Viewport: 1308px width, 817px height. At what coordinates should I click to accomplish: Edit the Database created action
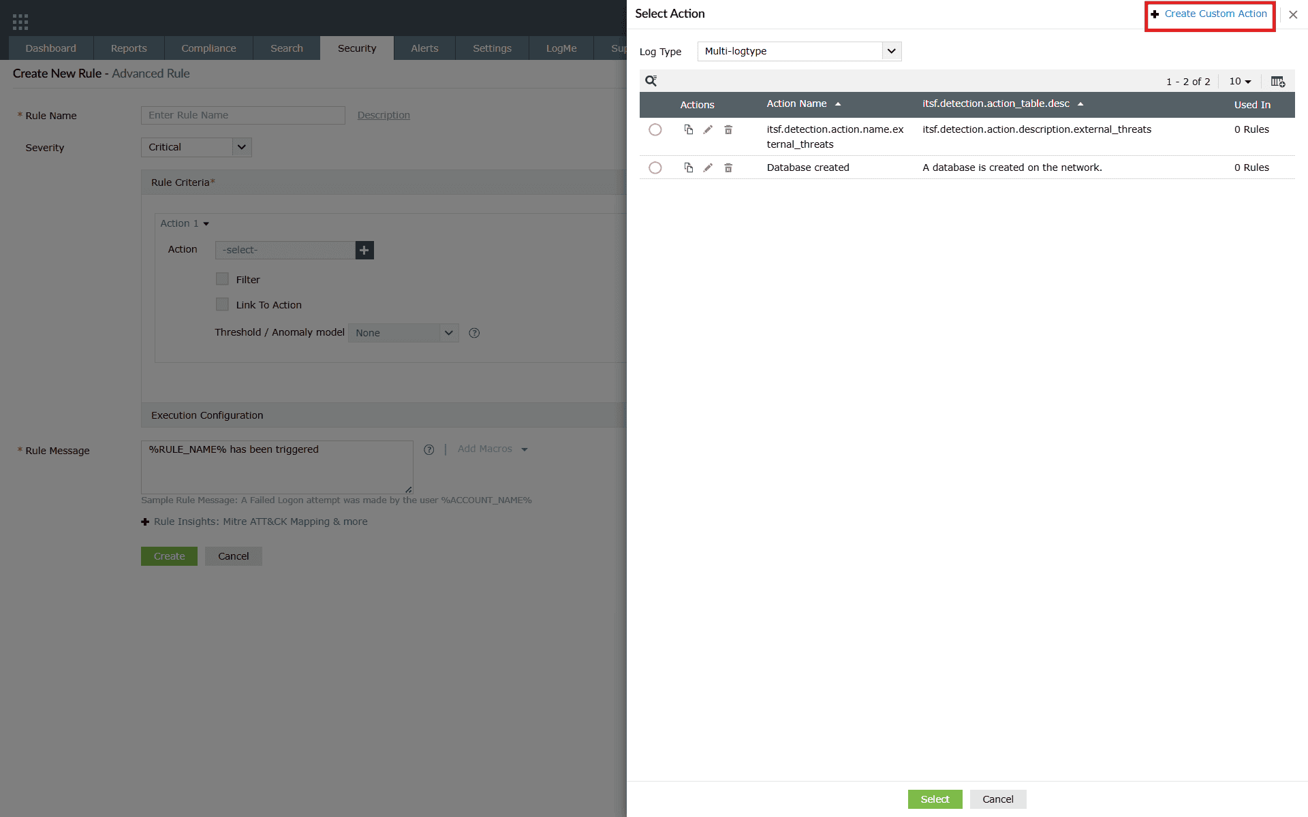tap(708, 167)
